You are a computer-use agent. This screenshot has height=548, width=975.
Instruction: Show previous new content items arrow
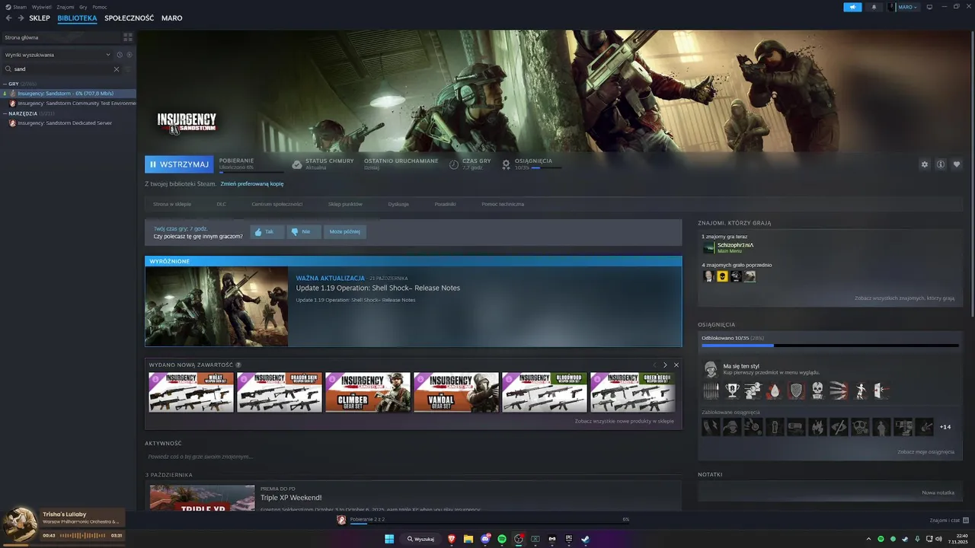pos(654,365)
